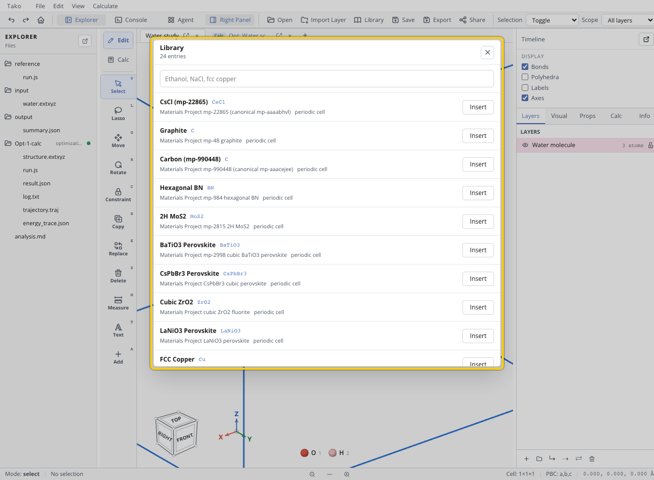Click the delete layer trash icon

[592, 459]
